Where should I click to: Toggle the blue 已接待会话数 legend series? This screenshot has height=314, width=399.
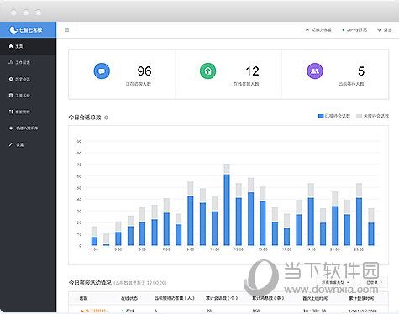pyautogui.click(x=334, y=116)
